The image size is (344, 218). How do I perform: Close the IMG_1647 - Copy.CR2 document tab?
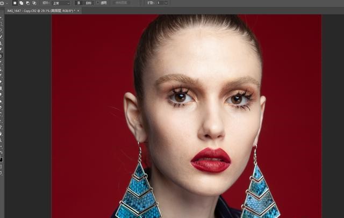(78, 11)
